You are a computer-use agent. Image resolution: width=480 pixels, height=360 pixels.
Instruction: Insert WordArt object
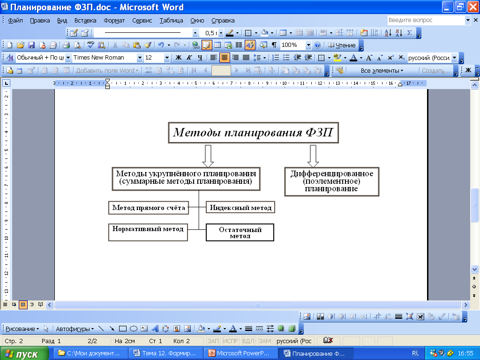click(x=155, y=329)
